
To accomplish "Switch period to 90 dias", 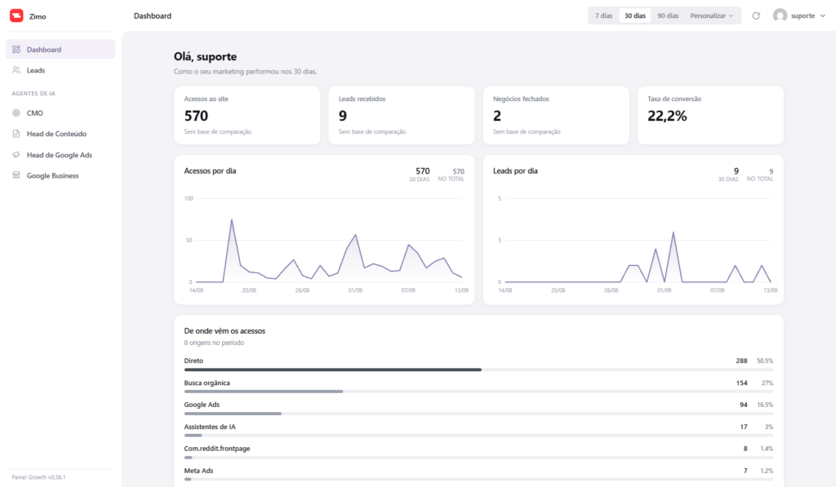I will 668,16.
